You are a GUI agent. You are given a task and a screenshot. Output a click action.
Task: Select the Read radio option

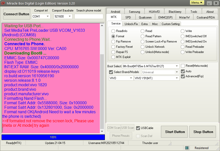pos(146,31)
